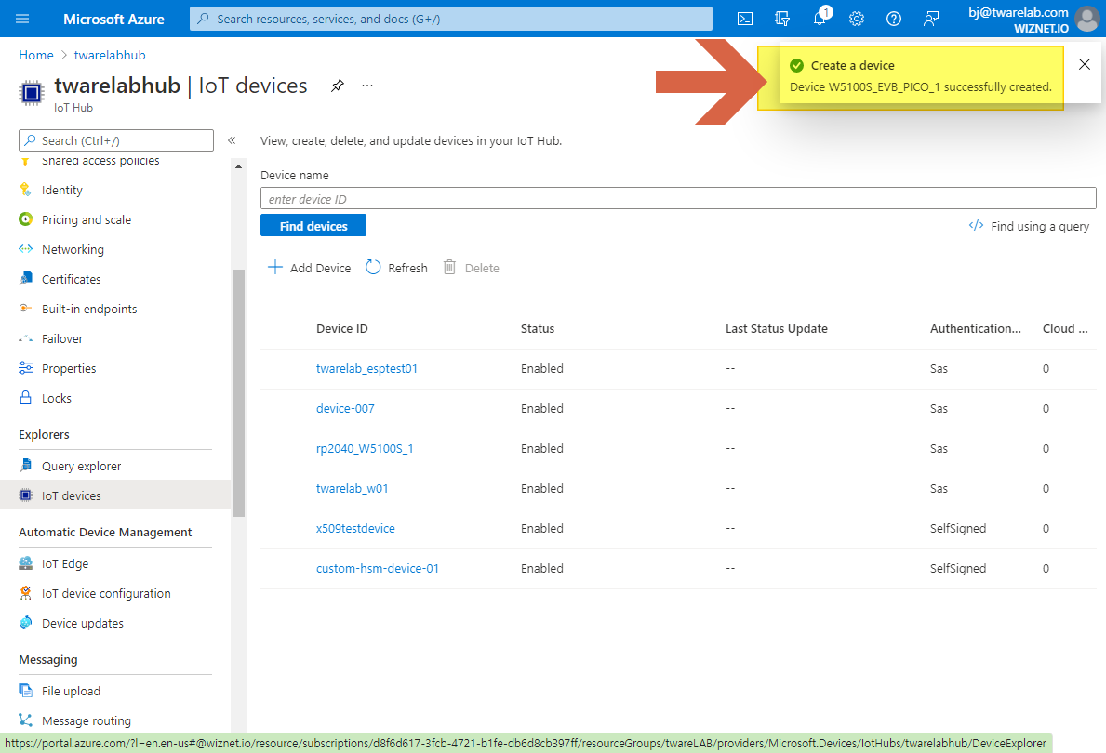Click the user account avatar
This screenshot has width=1106, height=753.
click(x=1087, y=19)
